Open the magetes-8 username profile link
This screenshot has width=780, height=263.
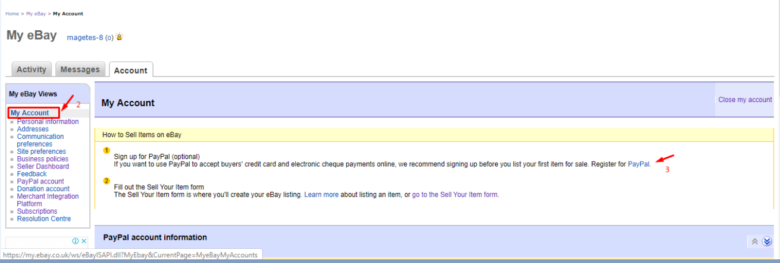coord(85,37)
